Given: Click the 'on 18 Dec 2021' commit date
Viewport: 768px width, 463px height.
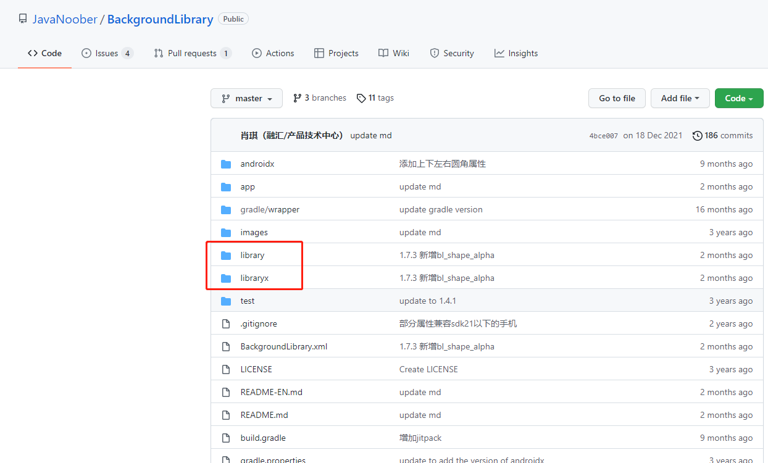Looking at the screenshot, I should click(653, 136).
